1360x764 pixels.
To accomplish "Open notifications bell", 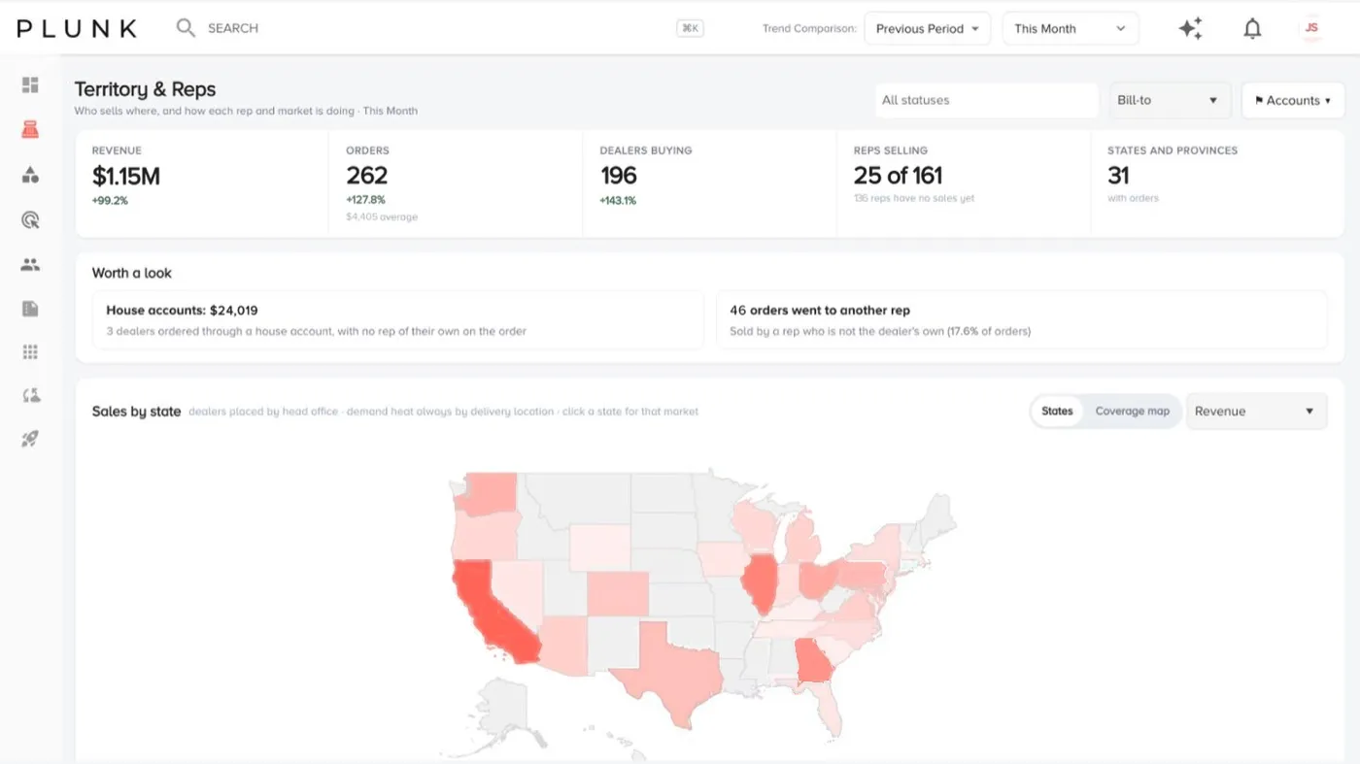I will (x=1252, y=28).
